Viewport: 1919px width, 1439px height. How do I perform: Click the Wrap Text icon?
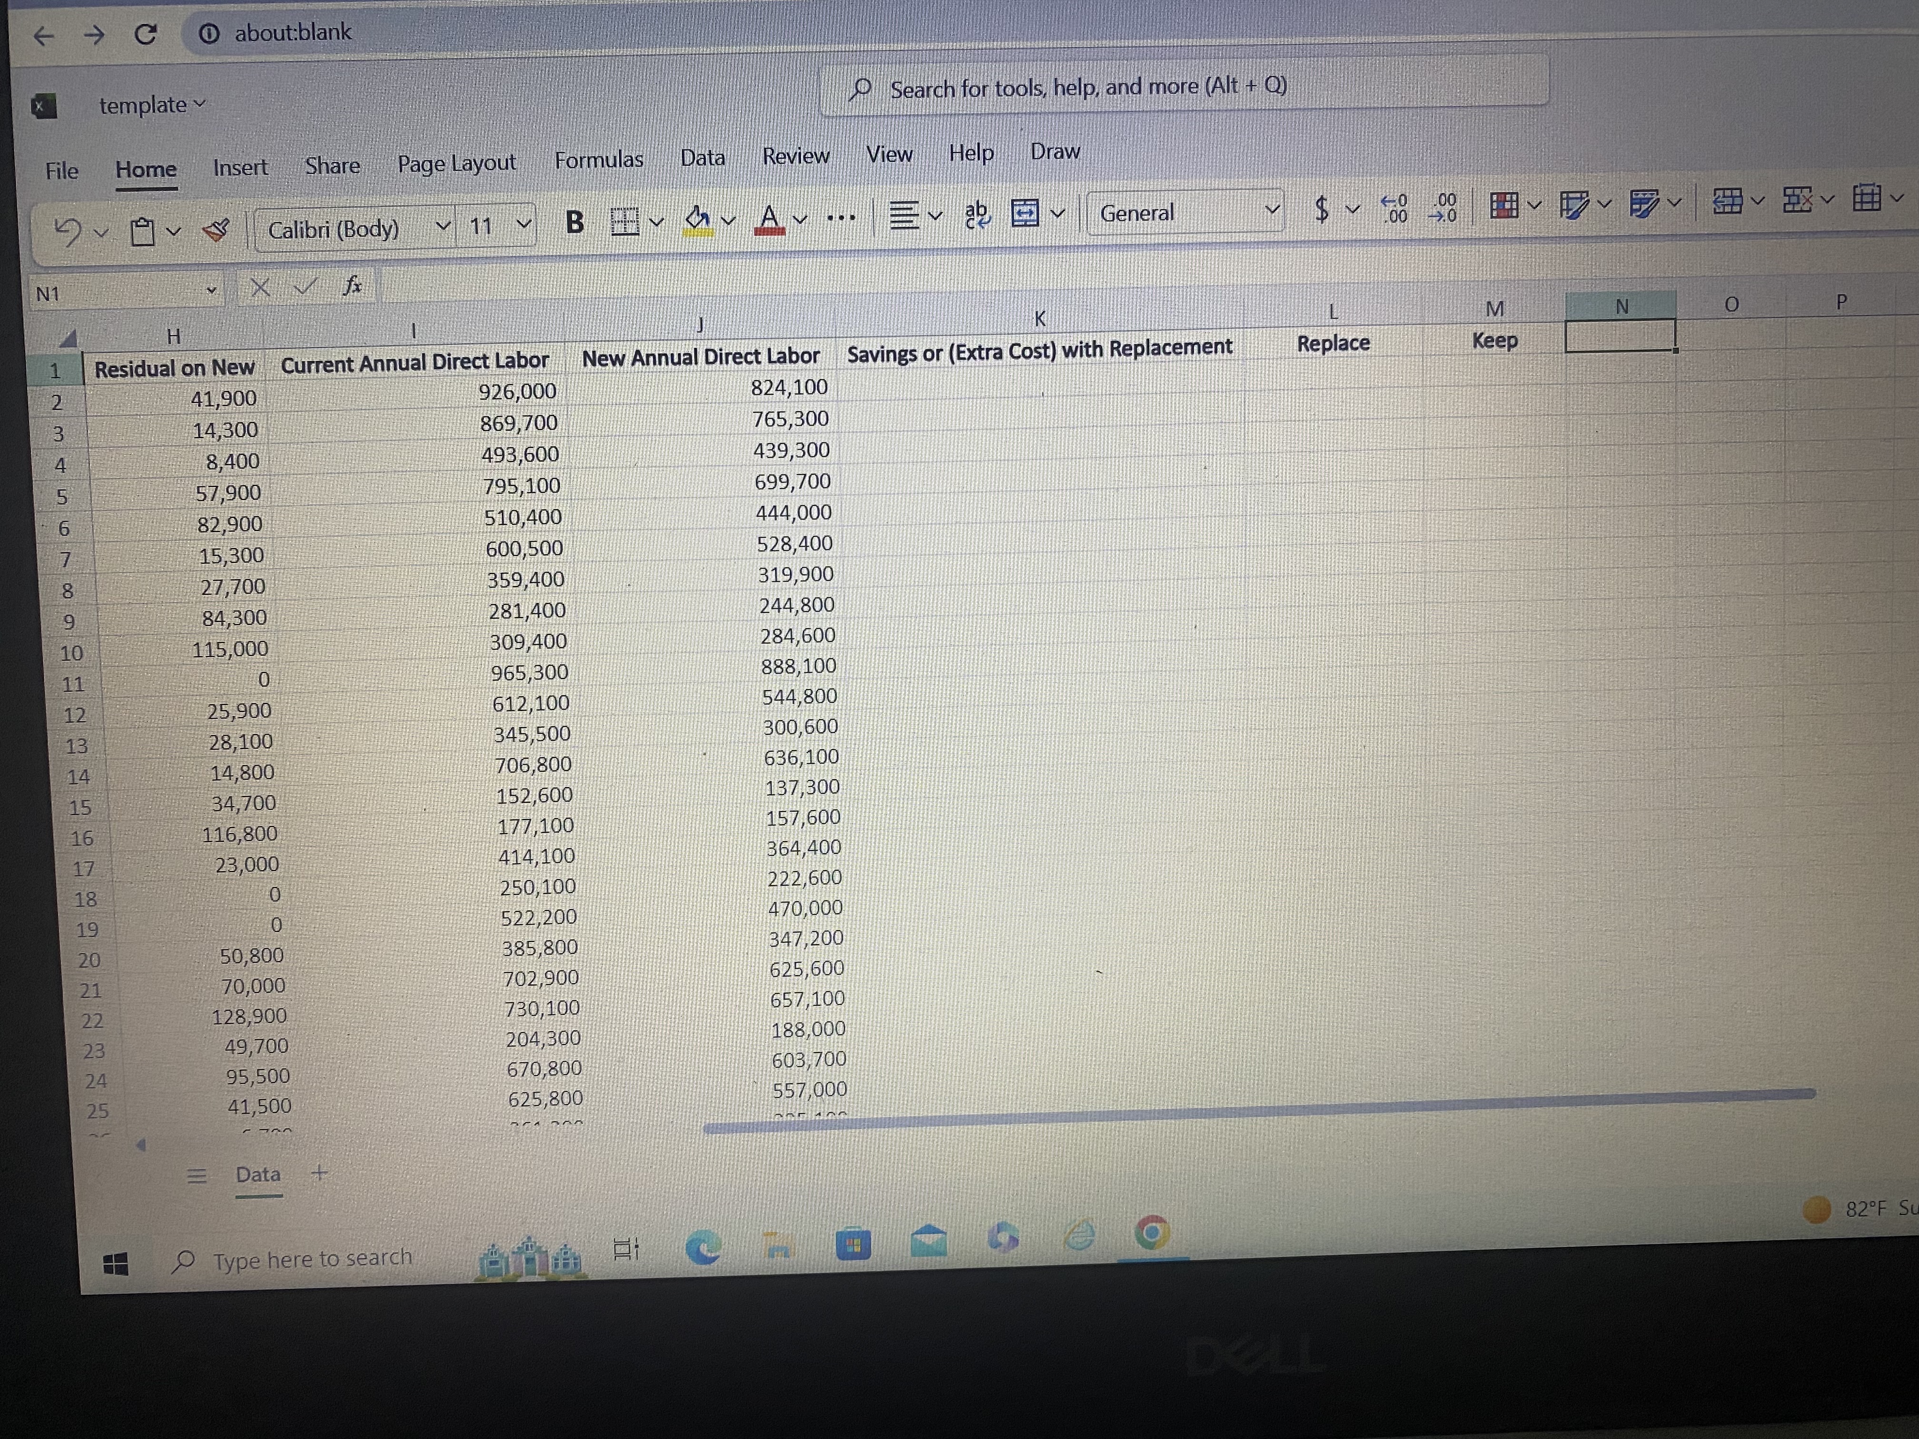tap(977, 213)
